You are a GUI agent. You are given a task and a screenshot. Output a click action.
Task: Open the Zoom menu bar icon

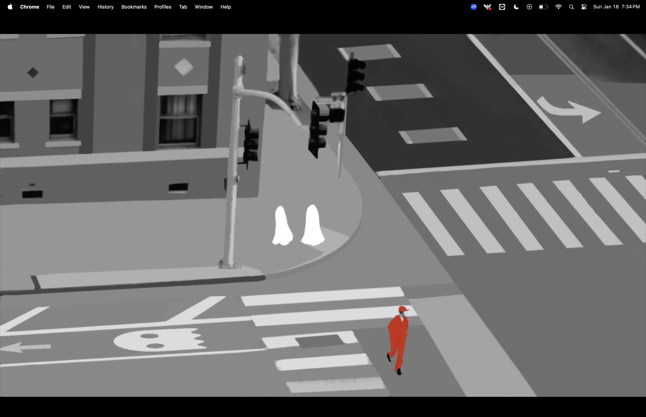pos(474,7)
